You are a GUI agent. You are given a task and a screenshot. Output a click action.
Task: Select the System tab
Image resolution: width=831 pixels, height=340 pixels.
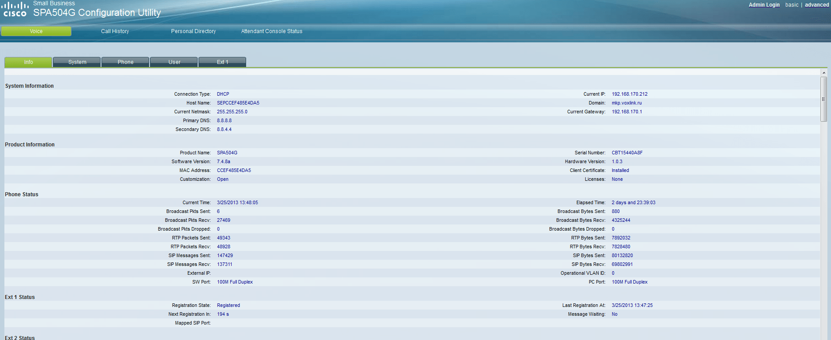(x=77, y=62)
